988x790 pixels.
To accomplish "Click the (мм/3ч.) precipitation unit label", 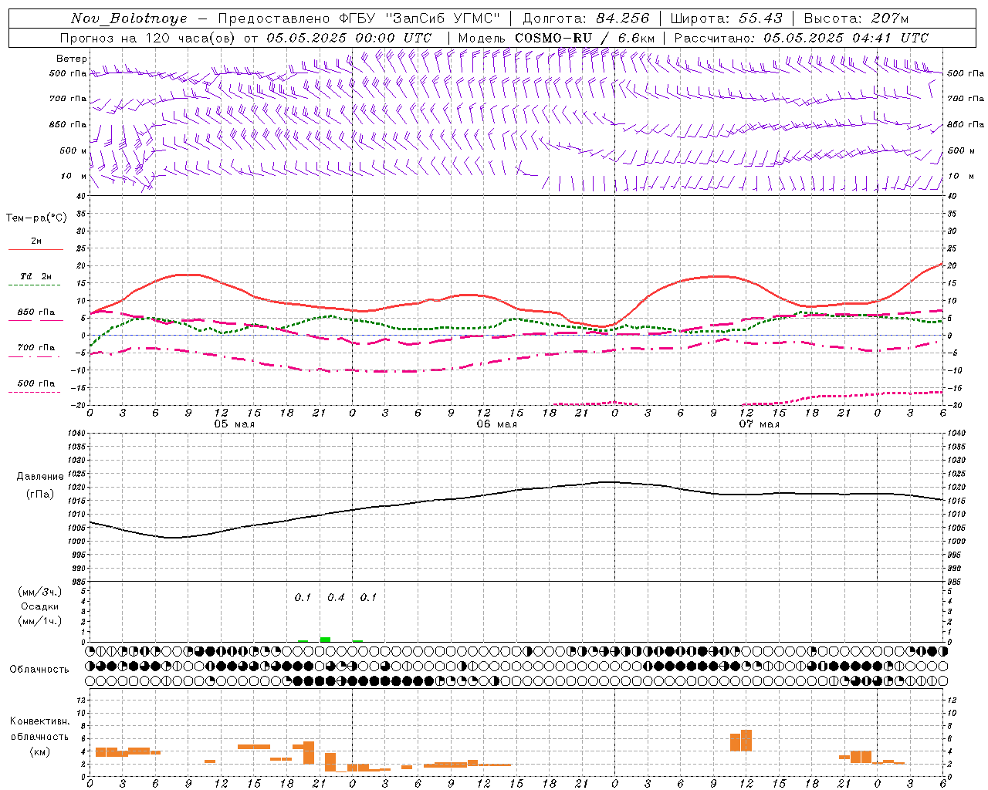I will [39, 592].
